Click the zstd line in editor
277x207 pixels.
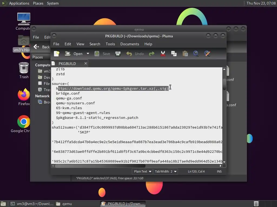coord(60,74)
